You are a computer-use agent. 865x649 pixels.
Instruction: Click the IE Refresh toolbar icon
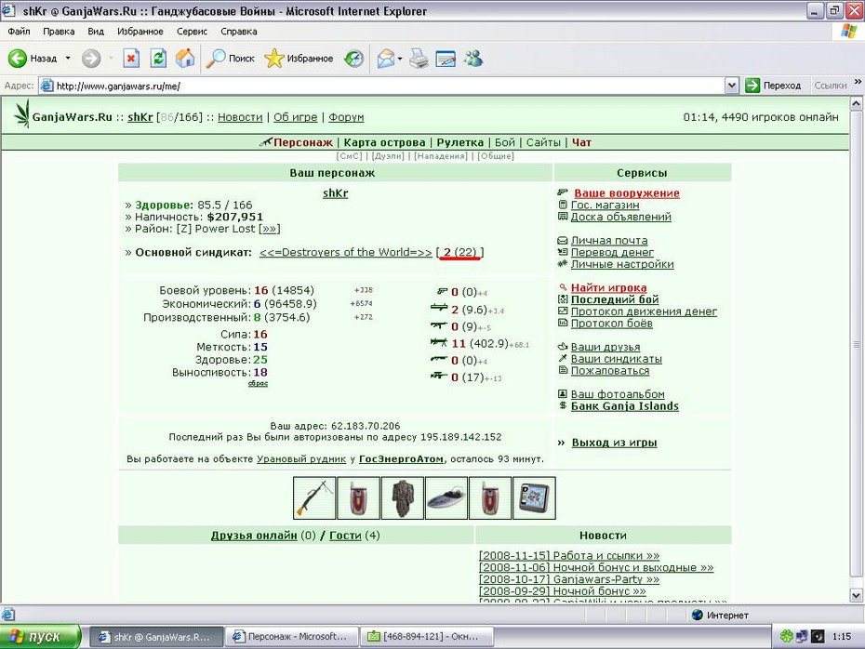coord(158,58)
